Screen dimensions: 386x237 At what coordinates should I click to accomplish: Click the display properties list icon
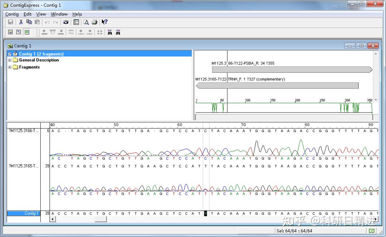click(76, 22)
